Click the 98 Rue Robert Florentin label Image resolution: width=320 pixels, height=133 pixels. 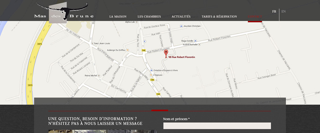click(x=182, y=57)
